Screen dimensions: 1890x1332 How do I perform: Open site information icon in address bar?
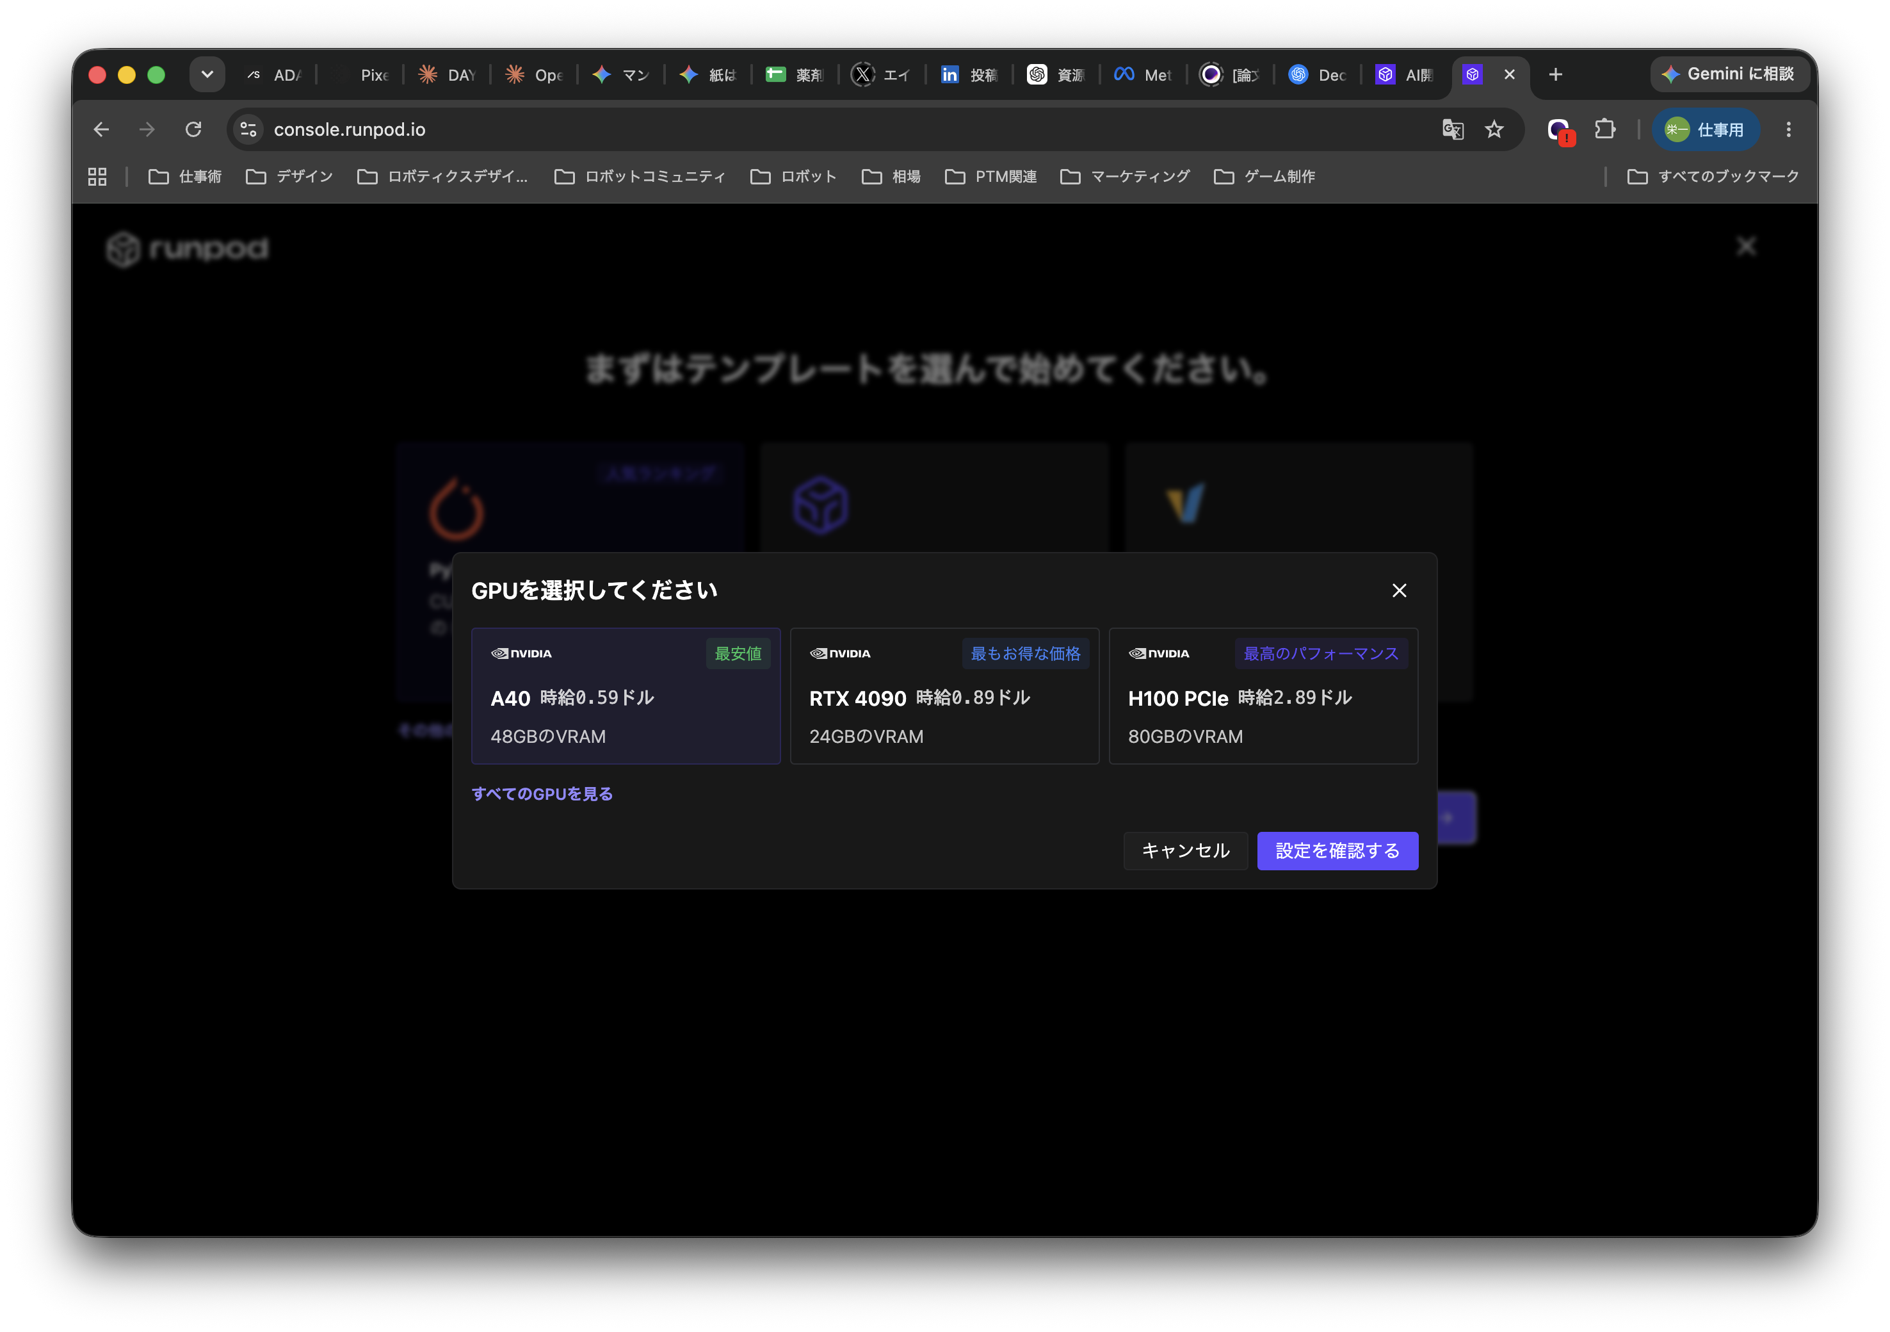tap(248, 129)
